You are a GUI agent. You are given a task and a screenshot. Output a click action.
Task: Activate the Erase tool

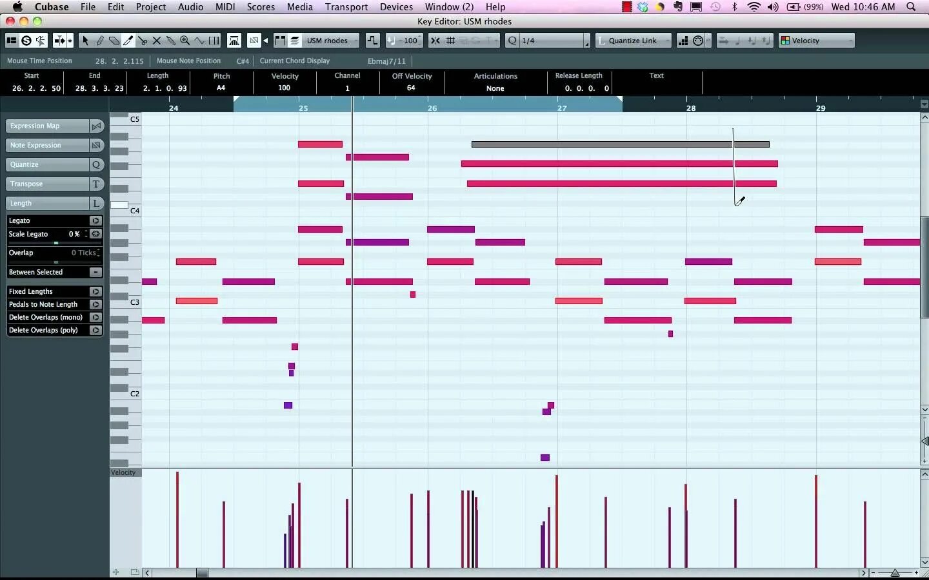point(114,41)
